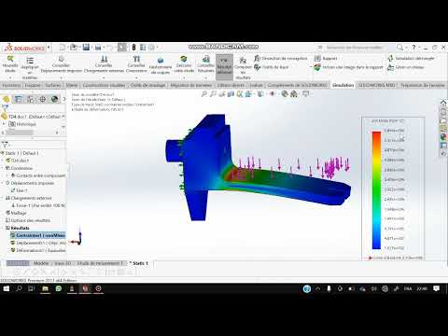Select Force-1 in external loads
This screenshot has height=336, width=448.
[38, 205]
